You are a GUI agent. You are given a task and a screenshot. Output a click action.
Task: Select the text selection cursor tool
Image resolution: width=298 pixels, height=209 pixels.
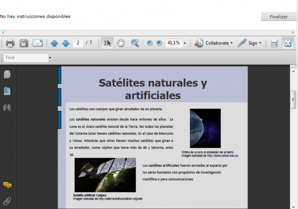pos(107,43)
